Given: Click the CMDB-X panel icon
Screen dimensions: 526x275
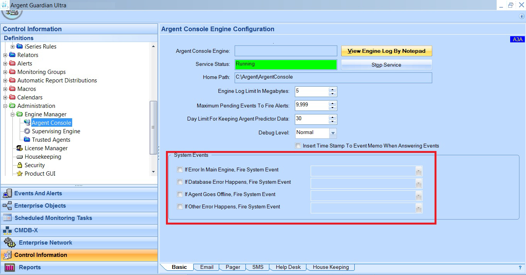Looking at the screenshot, I should [7, 230].
